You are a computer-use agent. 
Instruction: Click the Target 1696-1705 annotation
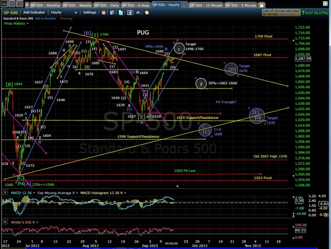194,46
